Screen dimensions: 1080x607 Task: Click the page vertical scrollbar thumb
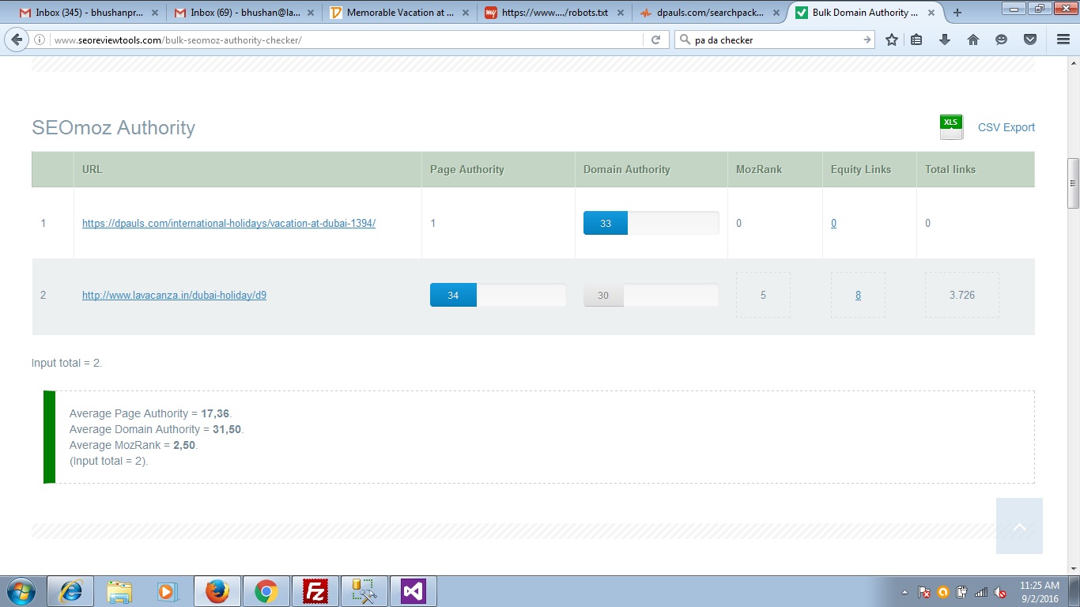(1073, 183)
